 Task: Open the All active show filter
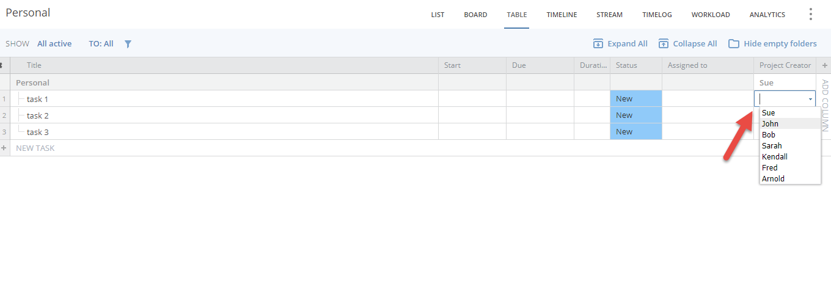pyautogui.click(x=54, y=44)
